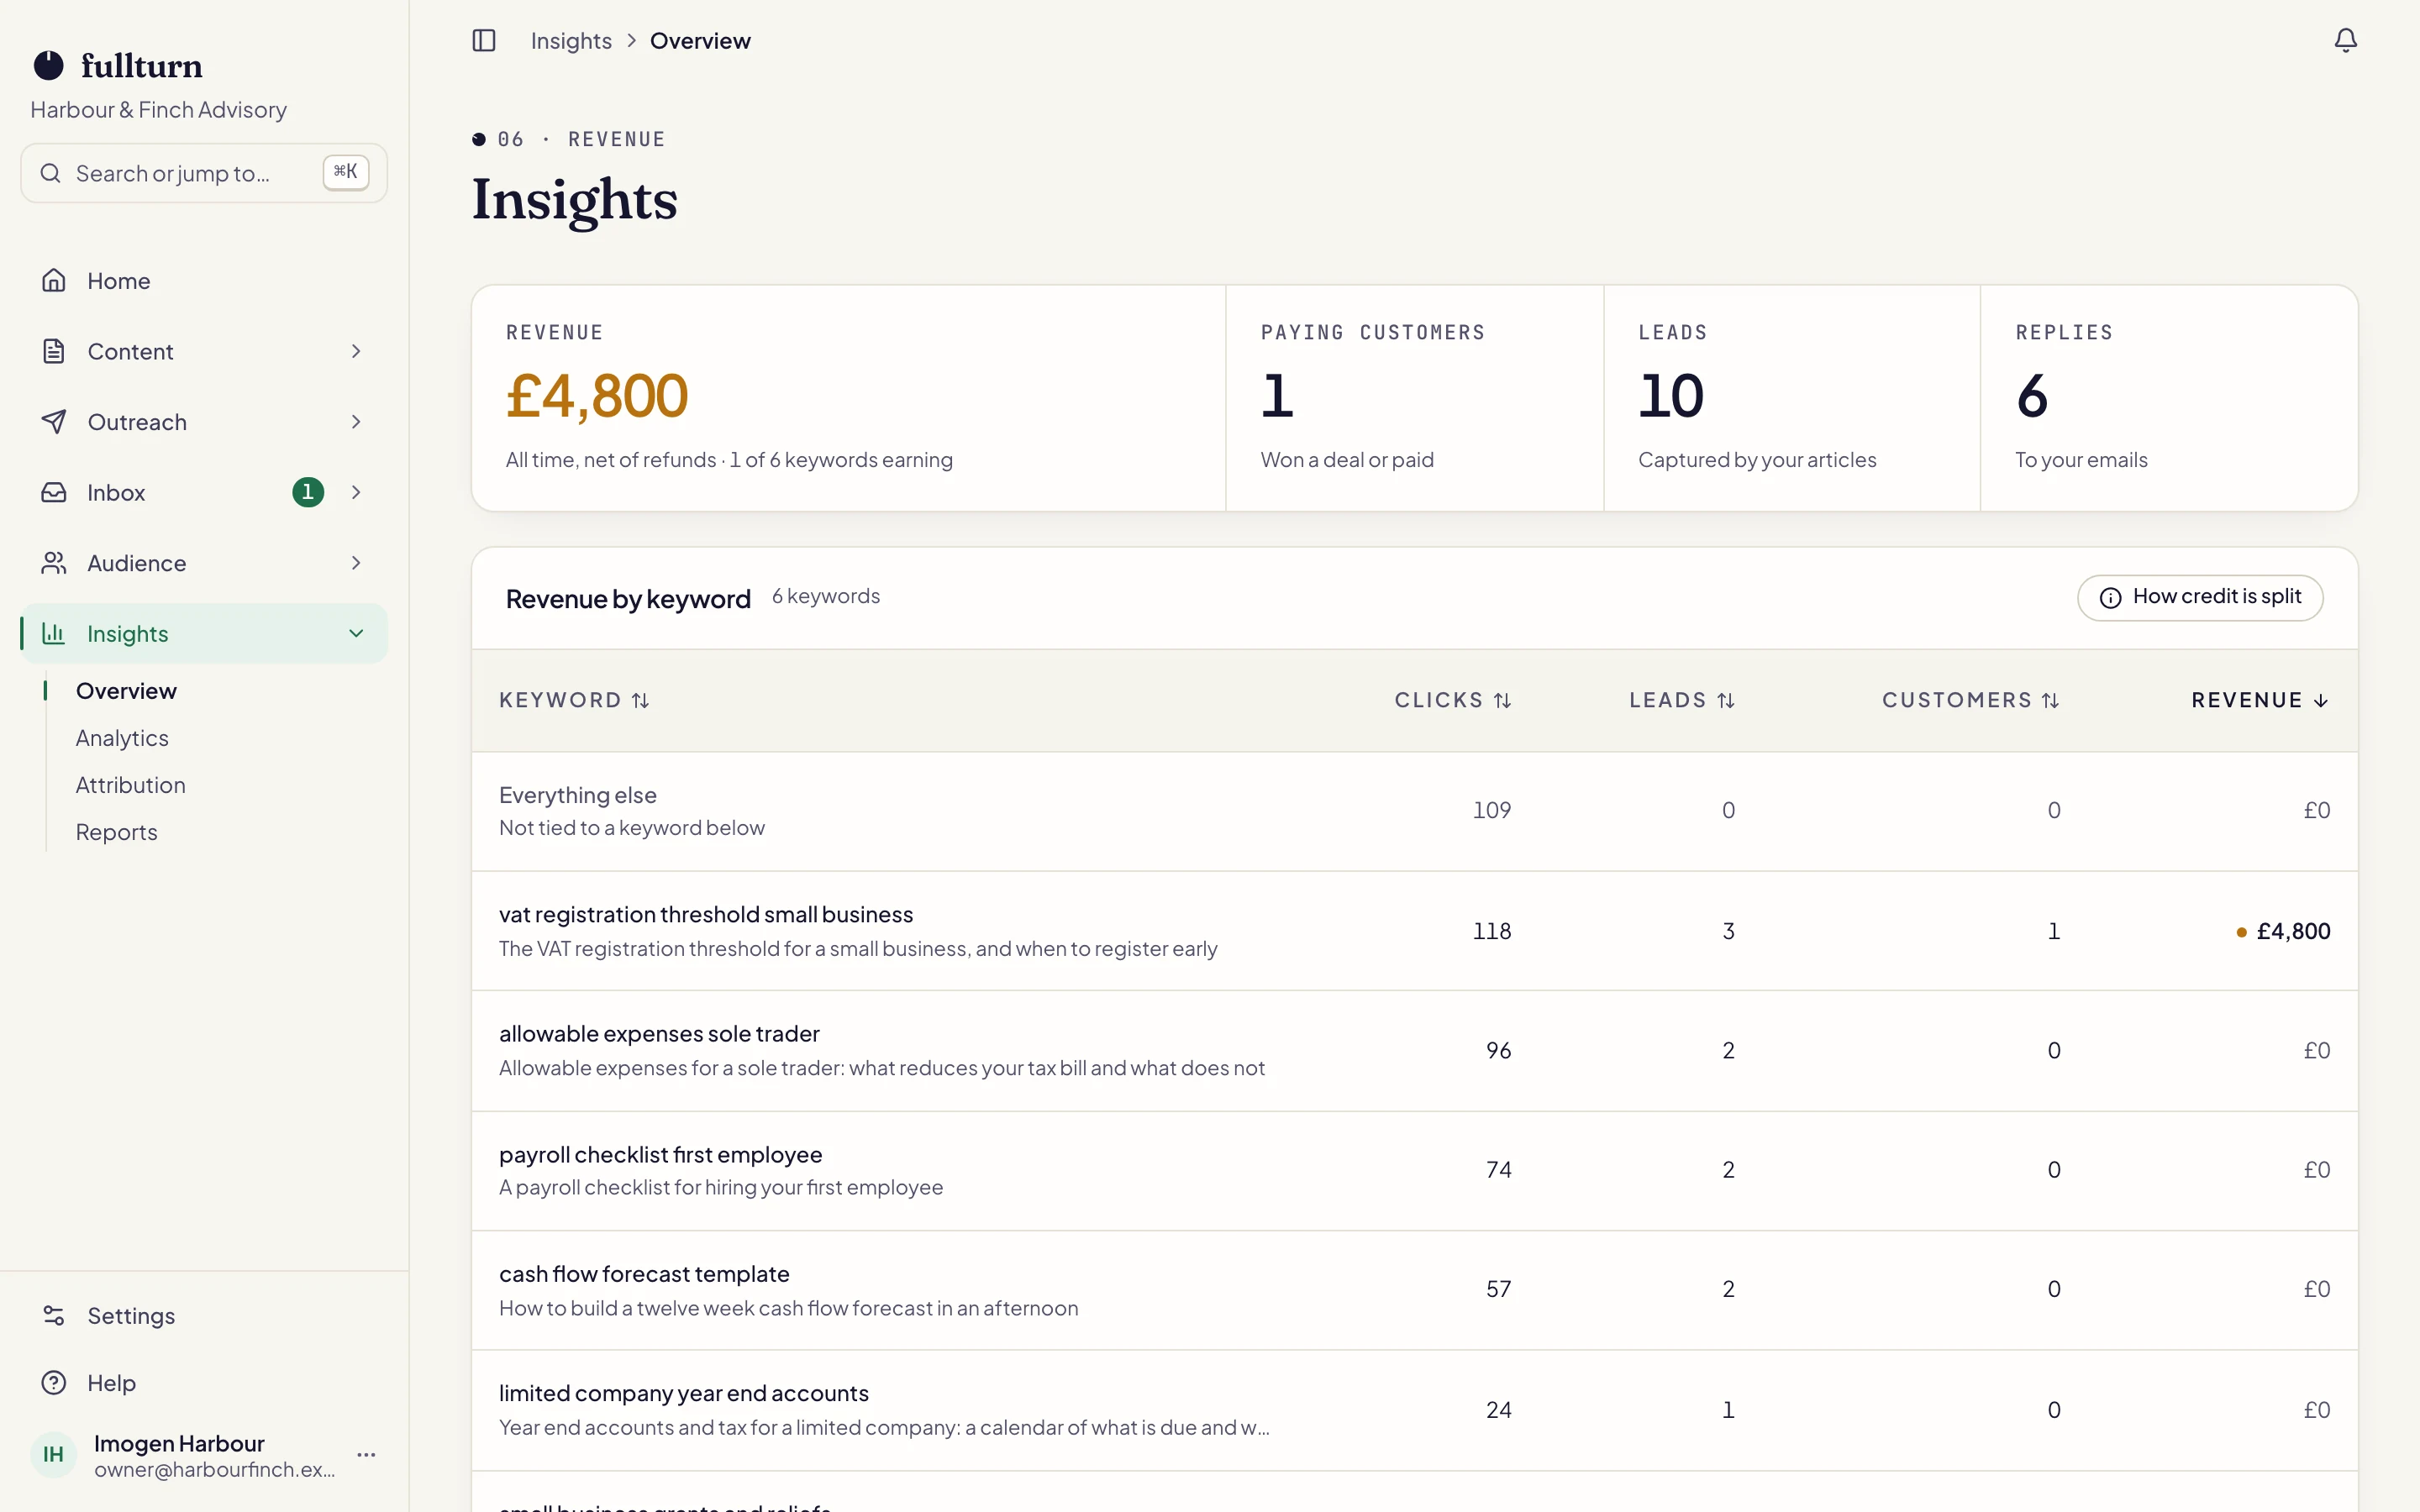Expand the Content menu chevron

(x=356, y=351)
